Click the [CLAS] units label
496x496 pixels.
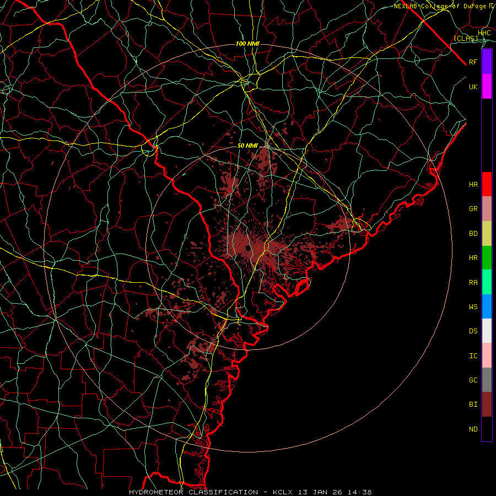pos(466,38)
